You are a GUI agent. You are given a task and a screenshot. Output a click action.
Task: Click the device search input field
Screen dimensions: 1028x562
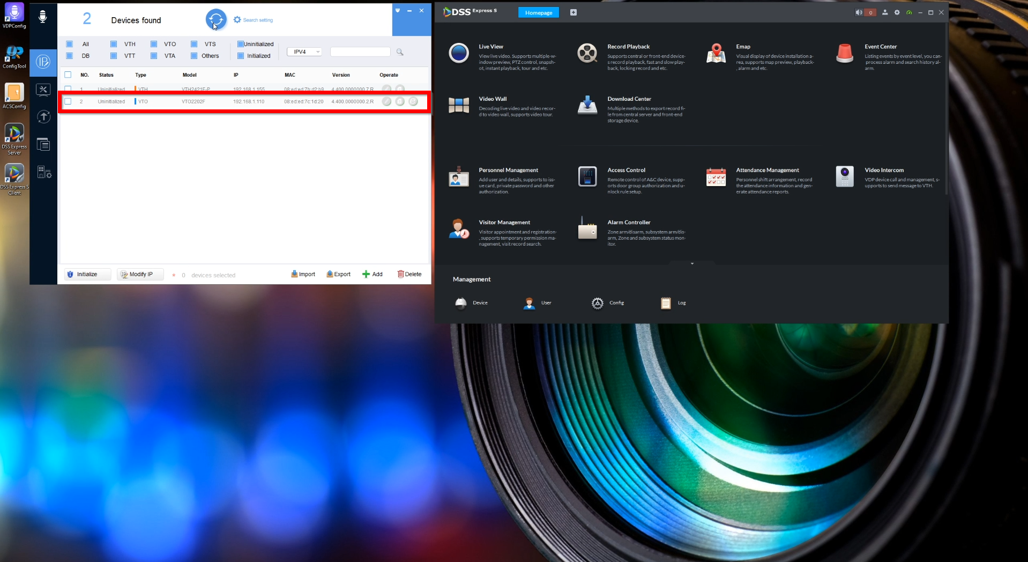pos(360,52)
